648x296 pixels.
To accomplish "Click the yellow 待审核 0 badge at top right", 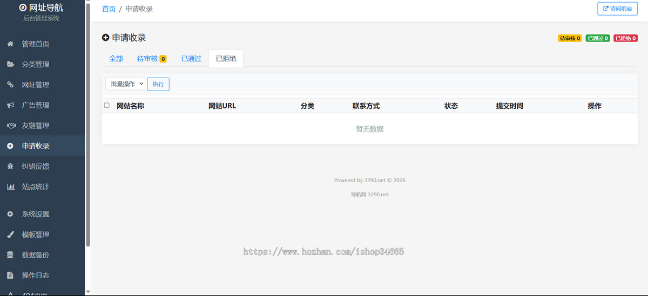I will pos(570,38).
